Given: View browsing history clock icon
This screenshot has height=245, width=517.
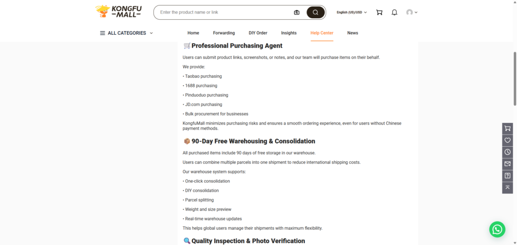Looking at the screenshot, I should pos(507,152).
